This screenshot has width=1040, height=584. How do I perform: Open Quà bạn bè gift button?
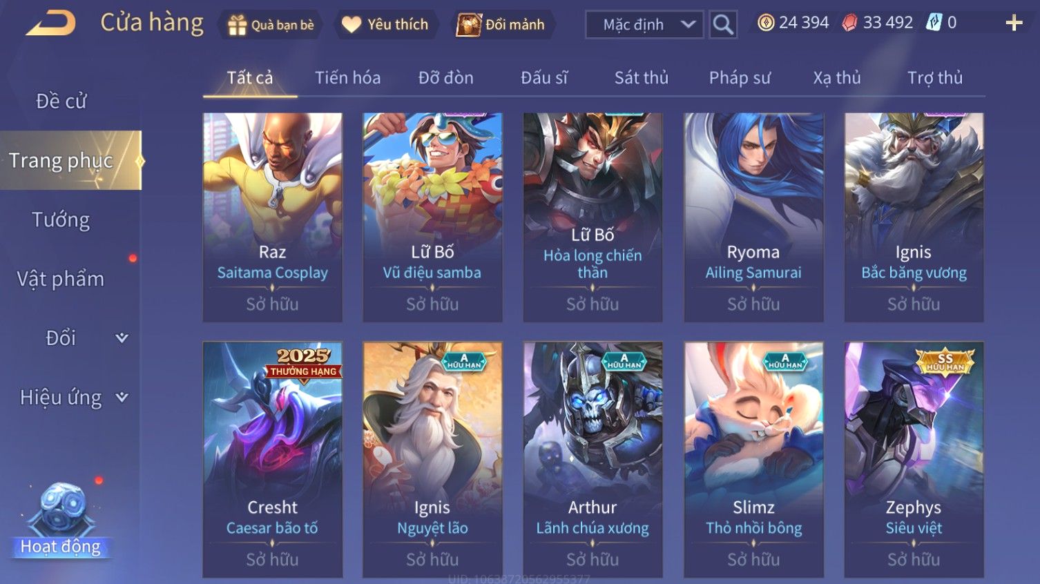(271, 25)
